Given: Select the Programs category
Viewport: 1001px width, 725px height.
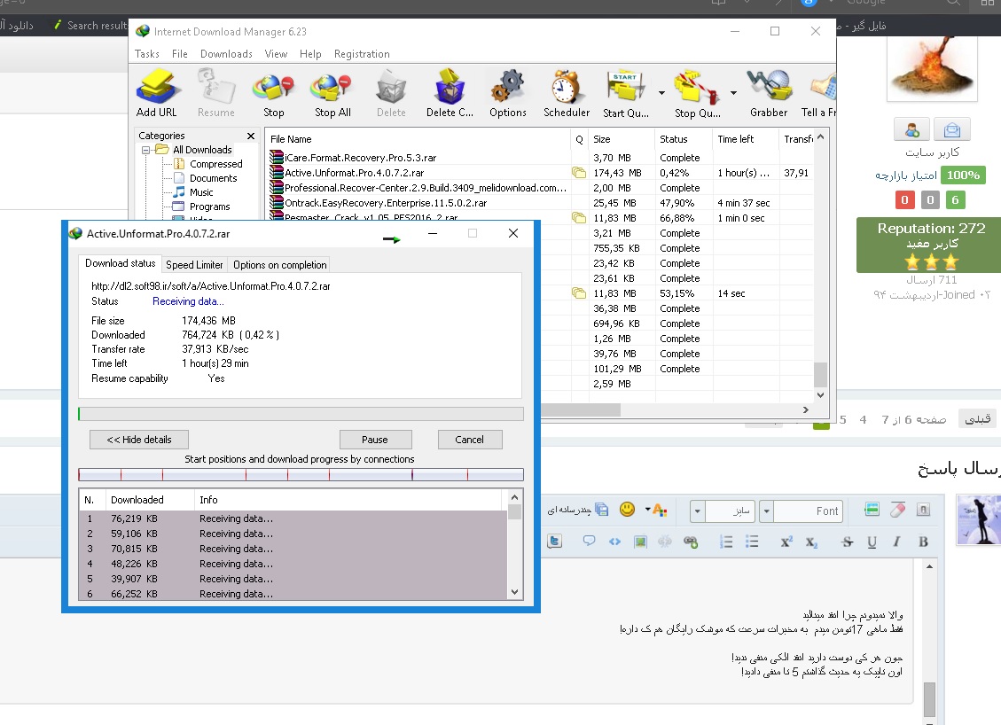Looking at the screenshot, I should pyautogui.click(x=209, y=207).
